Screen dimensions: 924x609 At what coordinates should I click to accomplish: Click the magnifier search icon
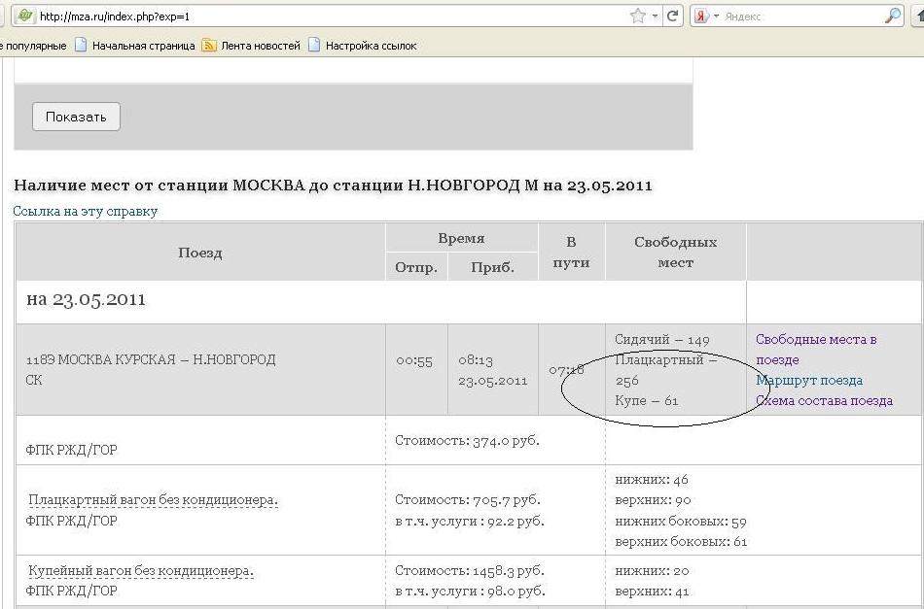coord(892,17)
